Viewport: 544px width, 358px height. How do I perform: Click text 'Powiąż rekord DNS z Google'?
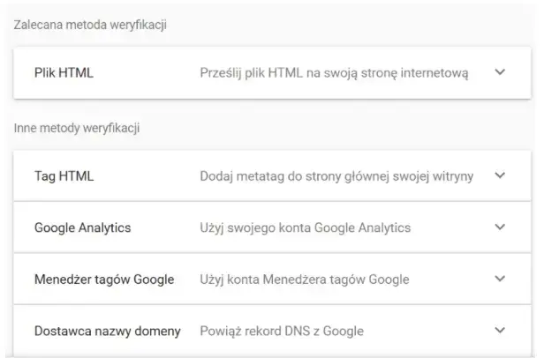coord(282,332)
